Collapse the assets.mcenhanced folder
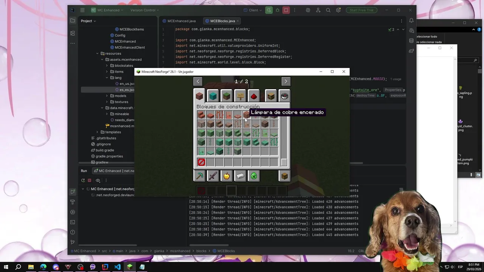484x272 pixels. [102, 60]
